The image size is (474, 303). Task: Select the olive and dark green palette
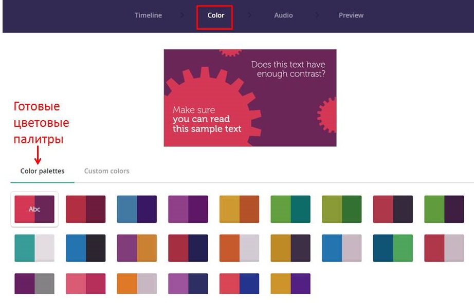(x=341, y=209)
